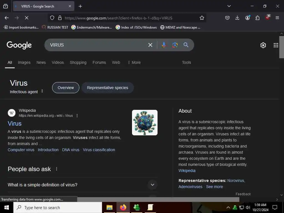The image size is (284, 213).
Task: Bookmark this page with star icon
Action: [x=202, y=18]
